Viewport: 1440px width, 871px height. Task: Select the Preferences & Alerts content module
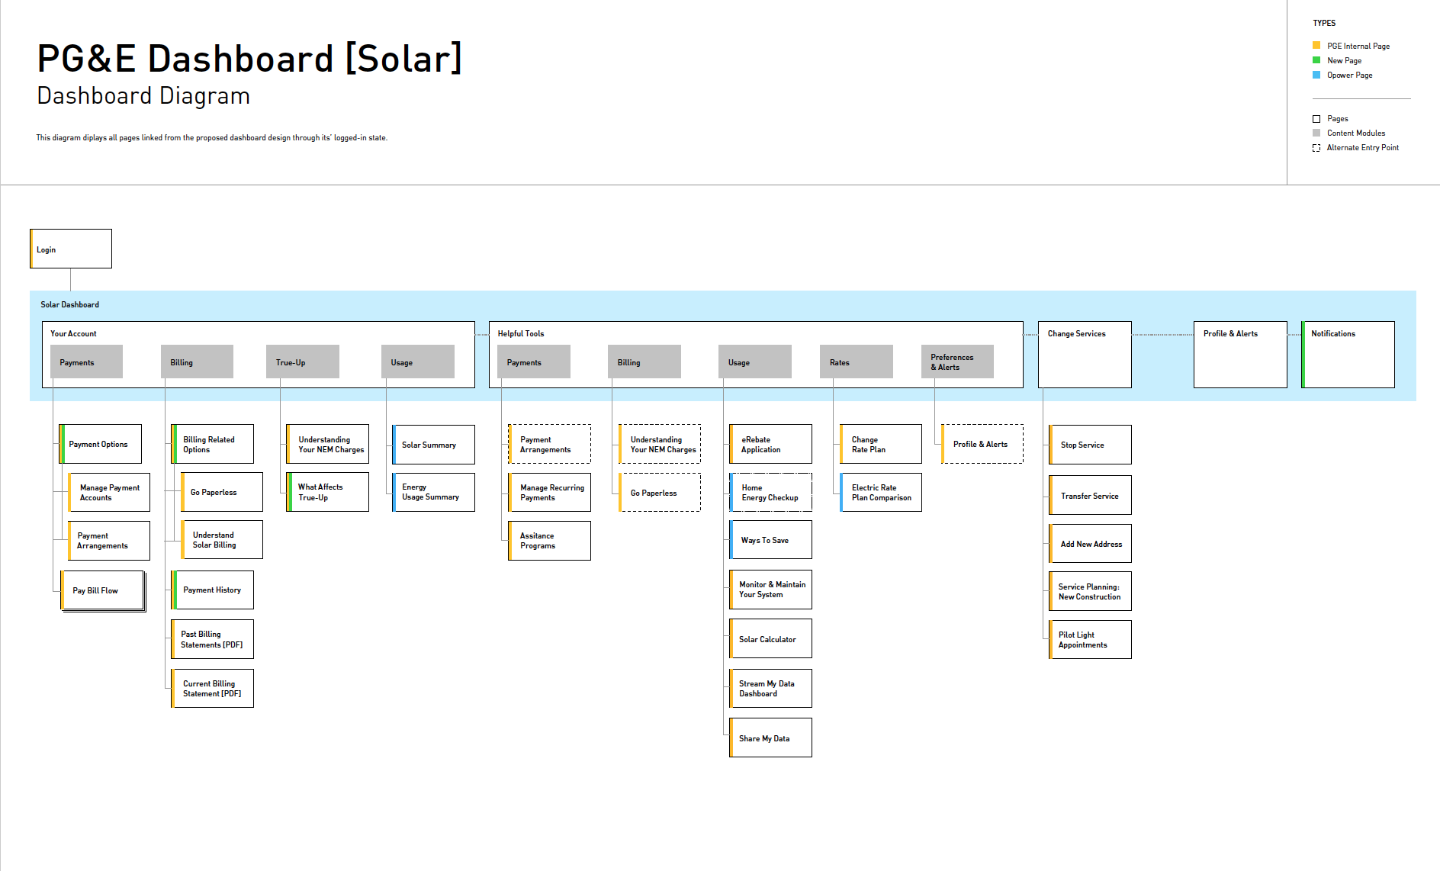point(957,362)
